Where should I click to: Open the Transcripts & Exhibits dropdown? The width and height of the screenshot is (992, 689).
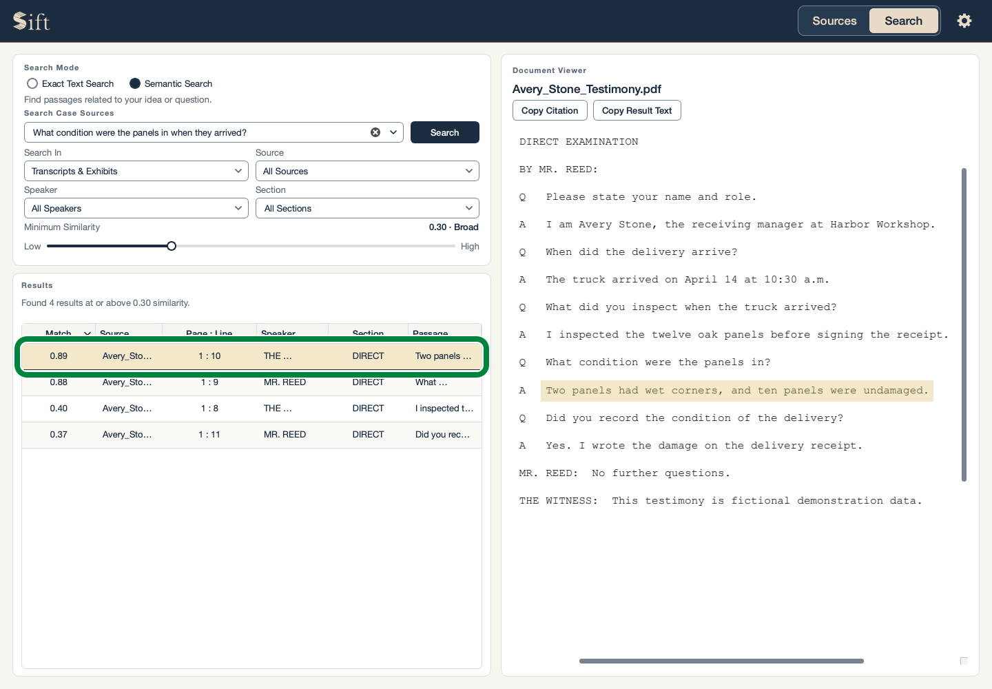(136, 171)
